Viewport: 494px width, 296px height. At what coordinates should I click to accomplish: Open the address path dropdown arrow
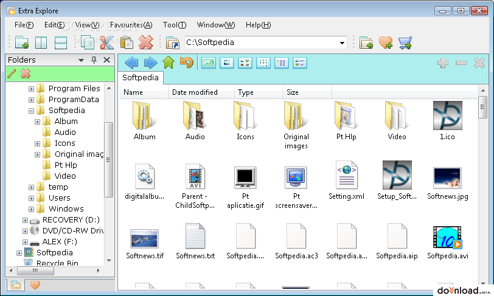point(342,43)
